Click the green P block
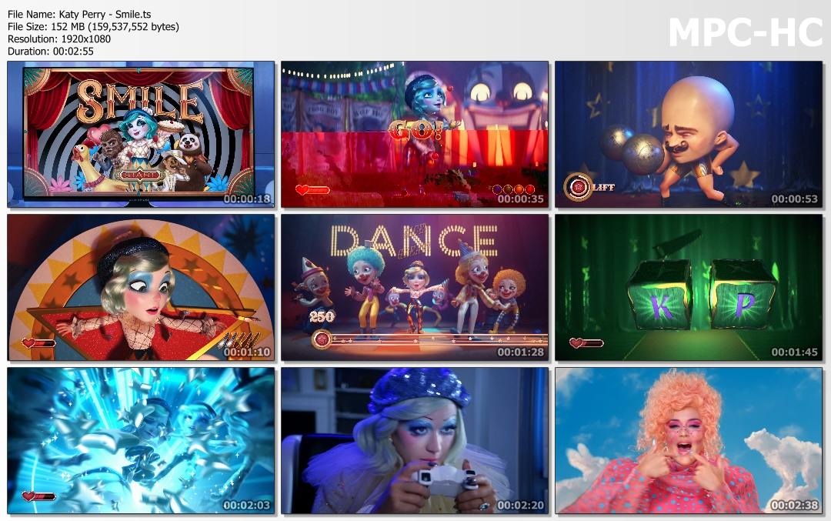 pyautogui.click(x=743, y=293)
